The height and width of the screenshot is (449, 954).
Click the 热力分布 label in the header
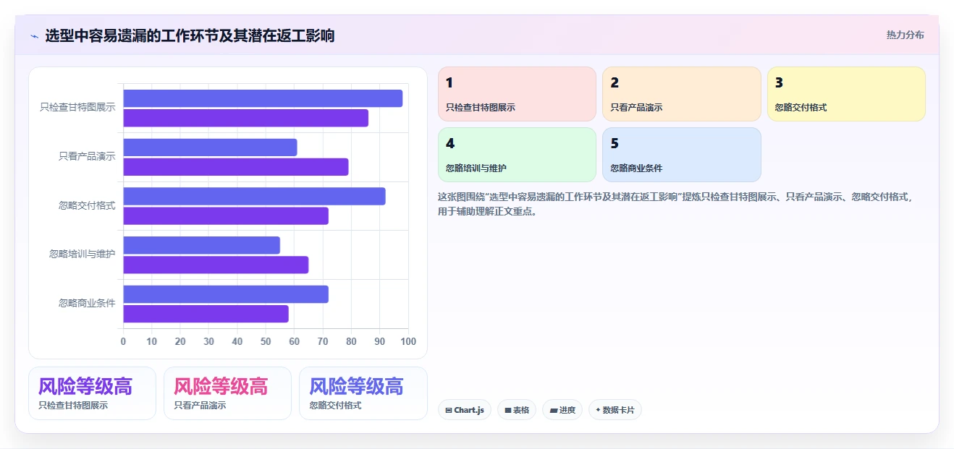tap(905, 35)
